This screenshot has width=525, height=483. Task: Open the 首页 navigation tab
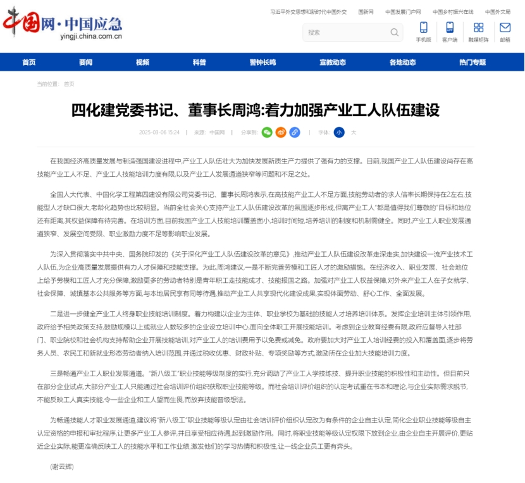(28, 62)
